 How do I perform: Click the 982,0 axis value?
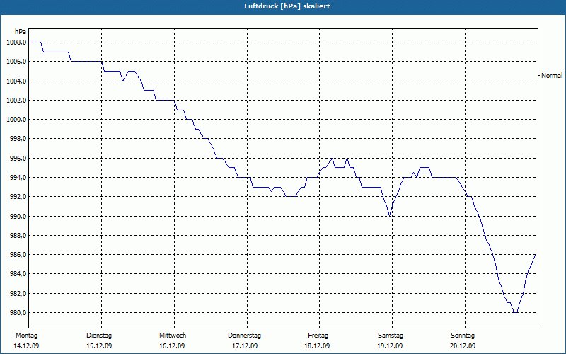click(x=18, y=293)
